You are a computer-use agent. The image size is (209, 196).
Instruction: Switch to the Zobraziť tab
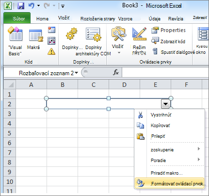(x=200, y=18)
